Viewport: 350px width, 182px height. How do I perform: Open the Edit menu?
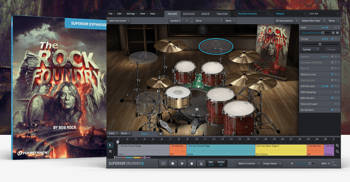(x=121, y=14)
